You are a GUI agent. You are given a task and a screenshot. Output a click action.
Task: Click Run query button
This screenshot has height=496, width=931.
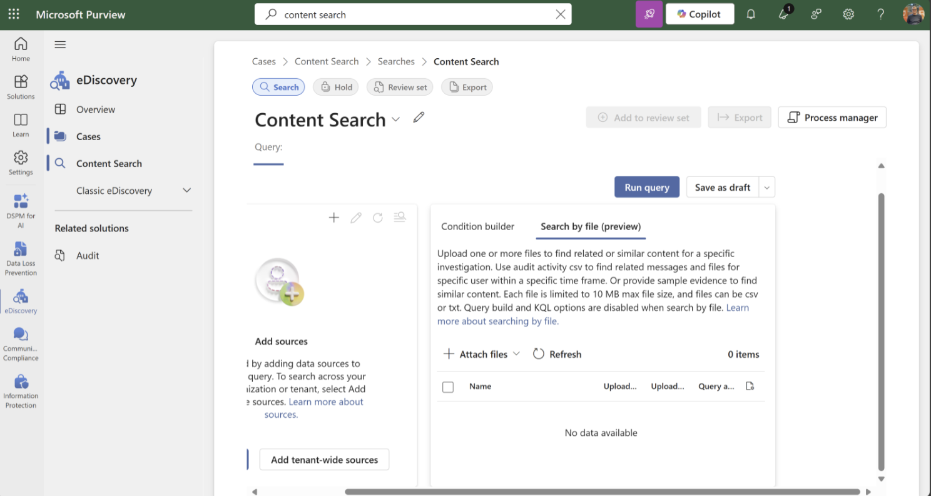tap(647, 187)
